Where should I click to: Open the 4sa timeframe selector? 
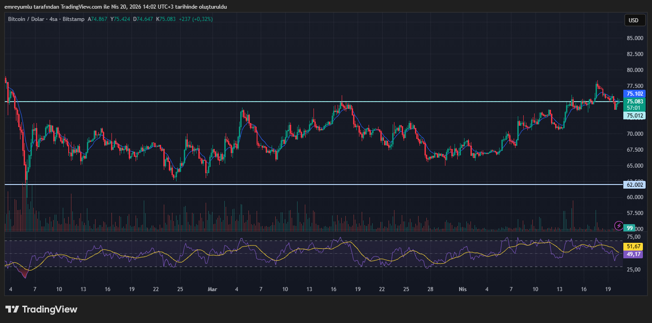click(54, 19)
